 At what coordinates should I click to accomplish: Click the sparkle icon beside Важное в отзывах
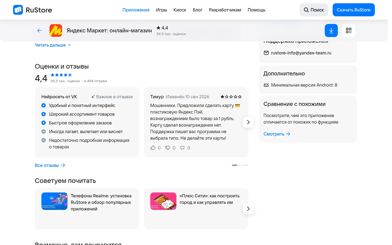tap(93, 97)
